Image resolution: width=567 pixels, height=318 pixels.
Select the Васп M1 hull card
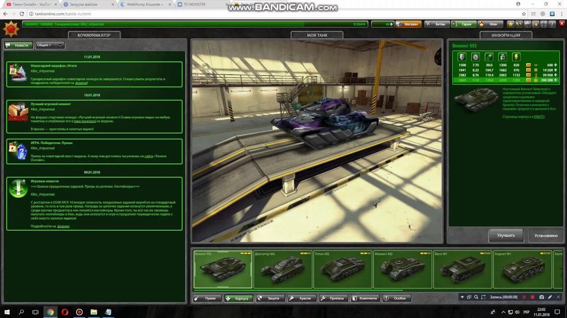tap(462, 269)
